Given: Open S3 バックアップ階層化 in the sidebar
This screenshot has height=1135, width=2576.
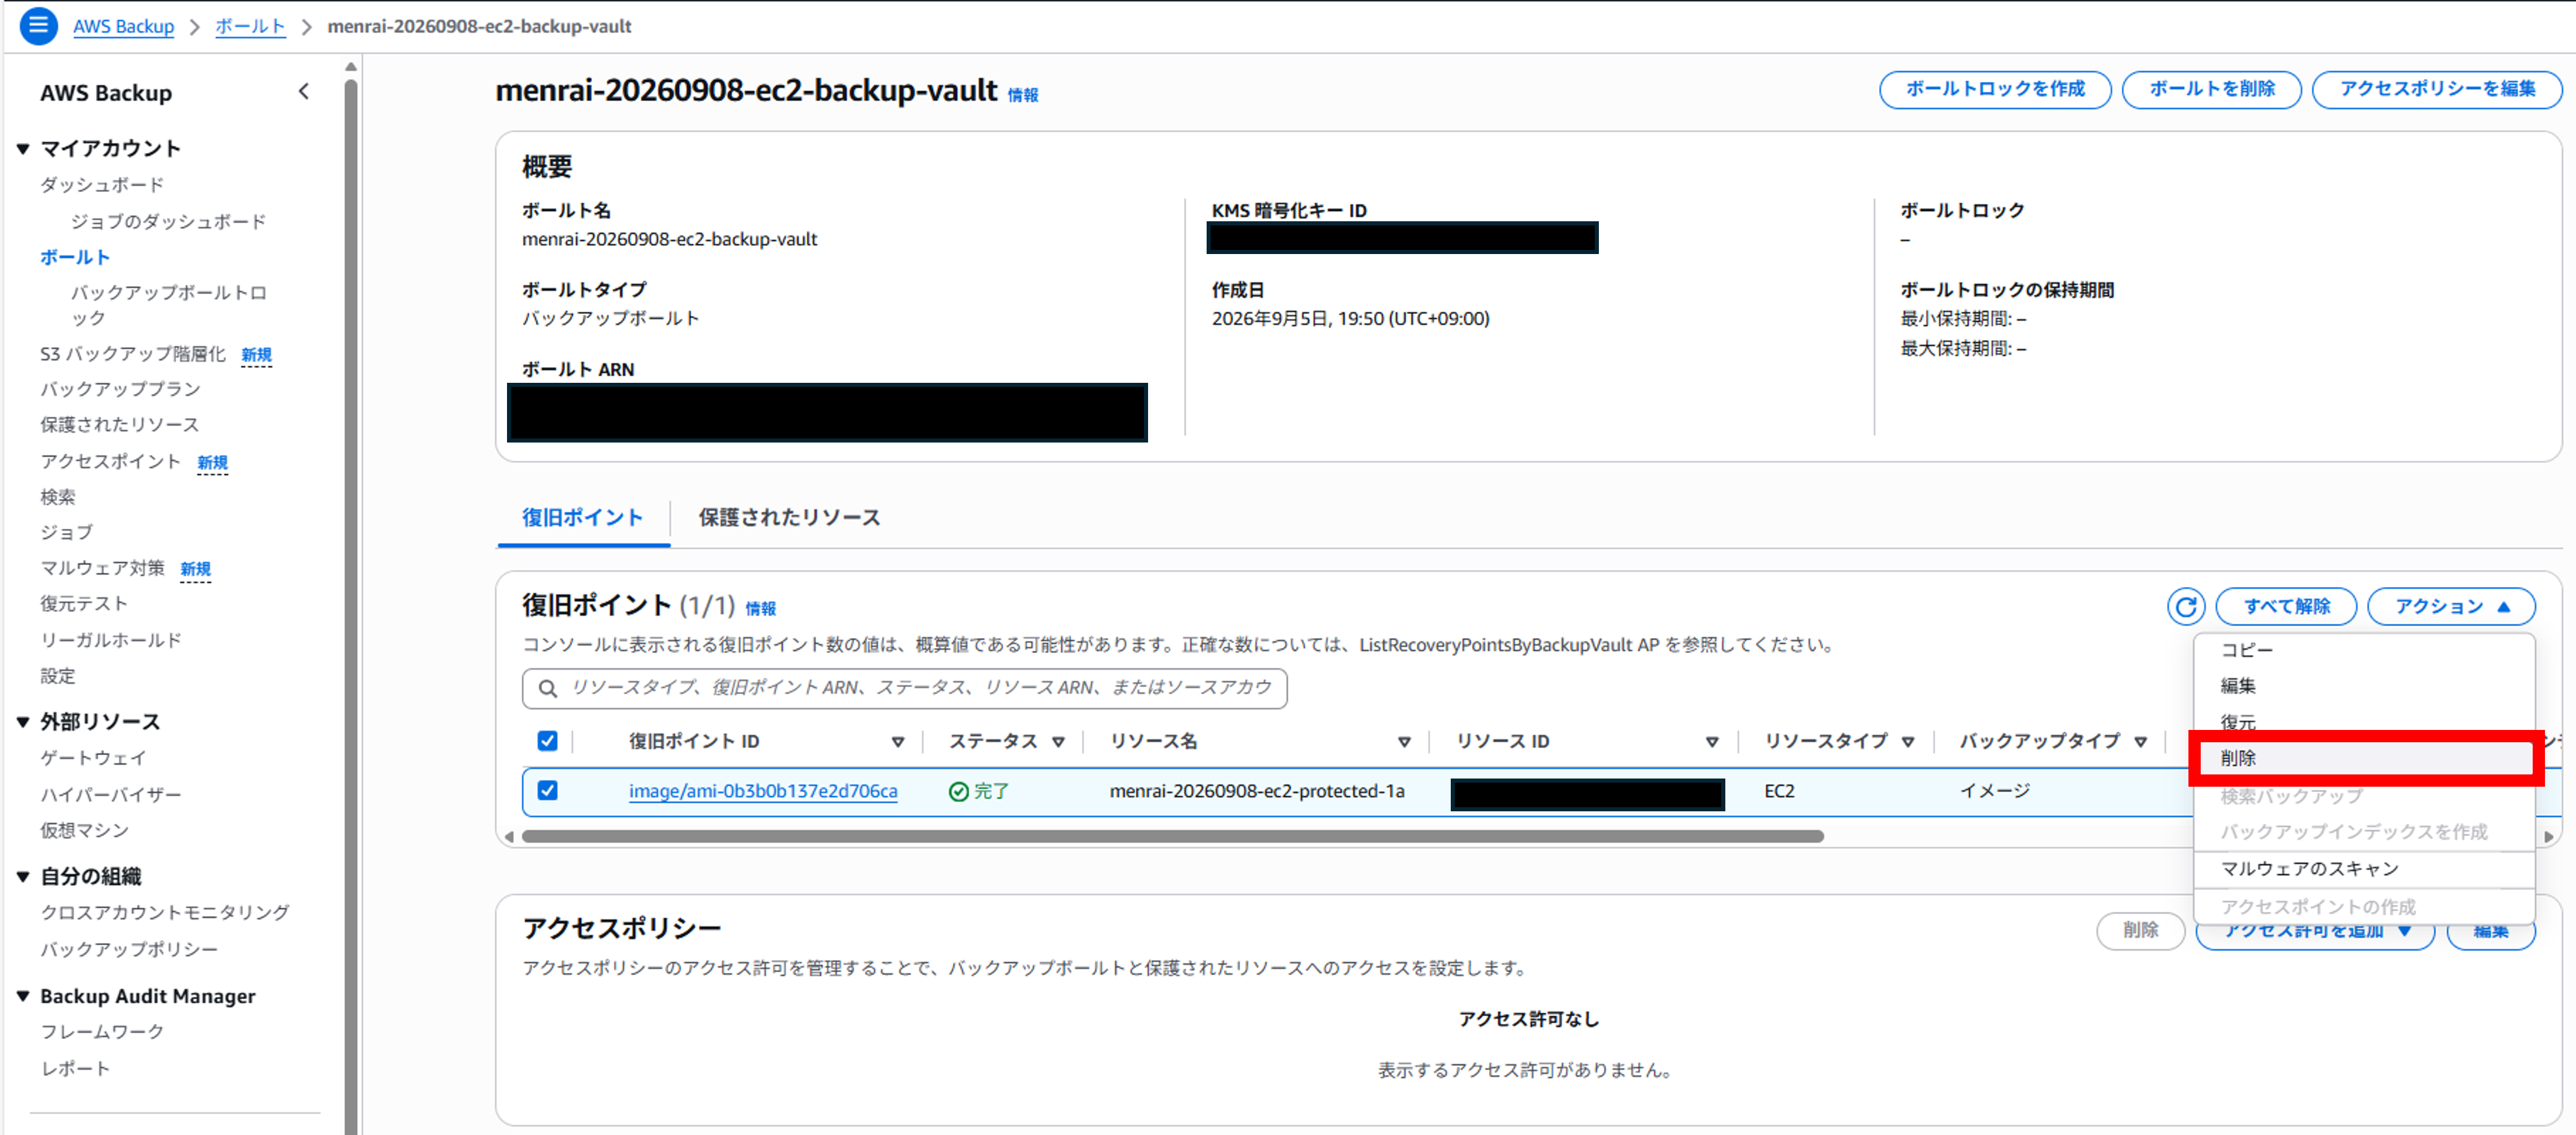Looking at the screenshot, I should coord(133,354).
